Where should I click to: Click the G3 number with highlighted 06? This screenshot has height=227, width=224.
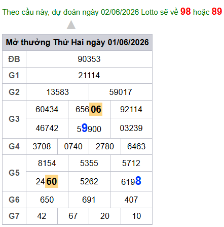[x=89, y=109]
